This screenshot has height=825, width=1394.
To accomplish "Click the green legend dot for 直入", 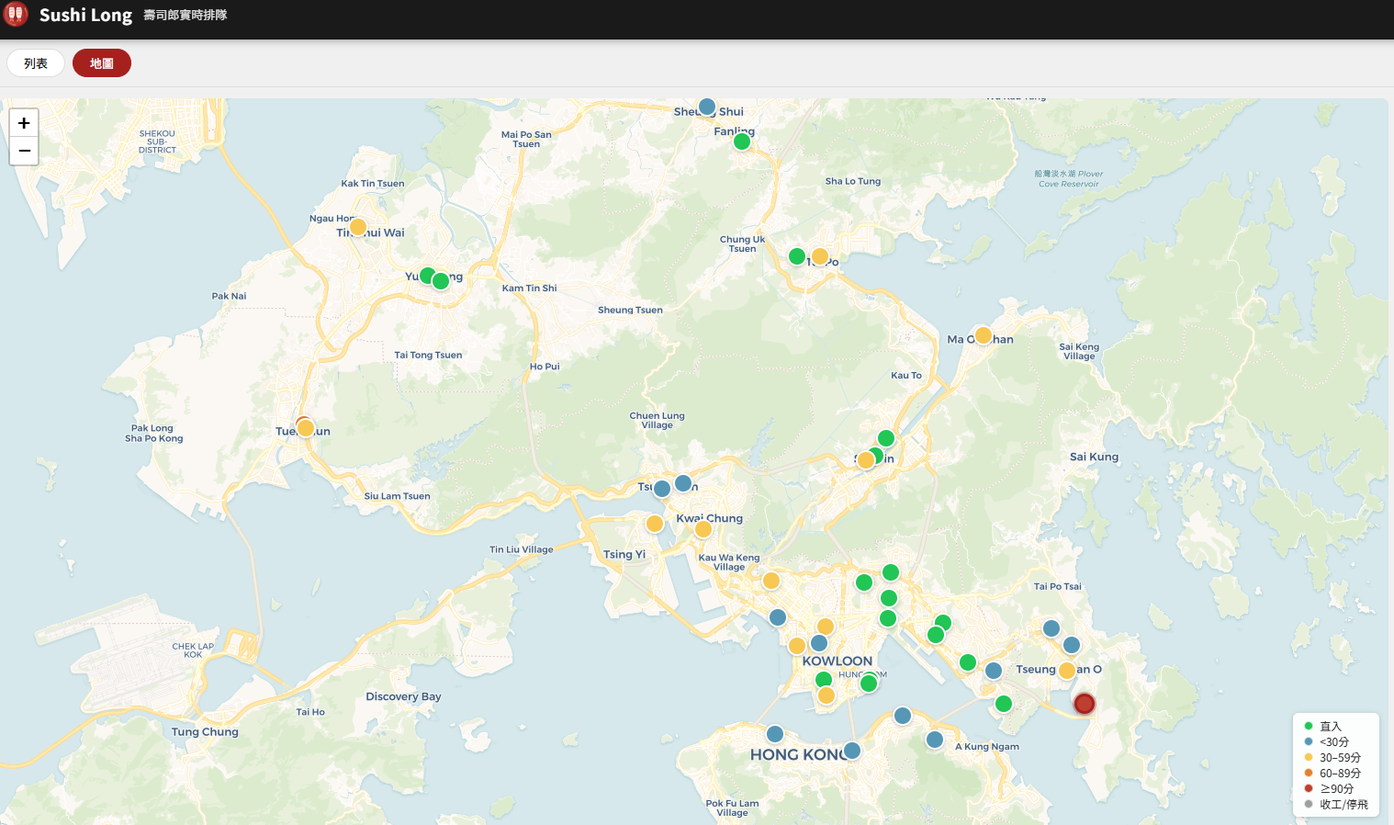I will click(1309, 726).
